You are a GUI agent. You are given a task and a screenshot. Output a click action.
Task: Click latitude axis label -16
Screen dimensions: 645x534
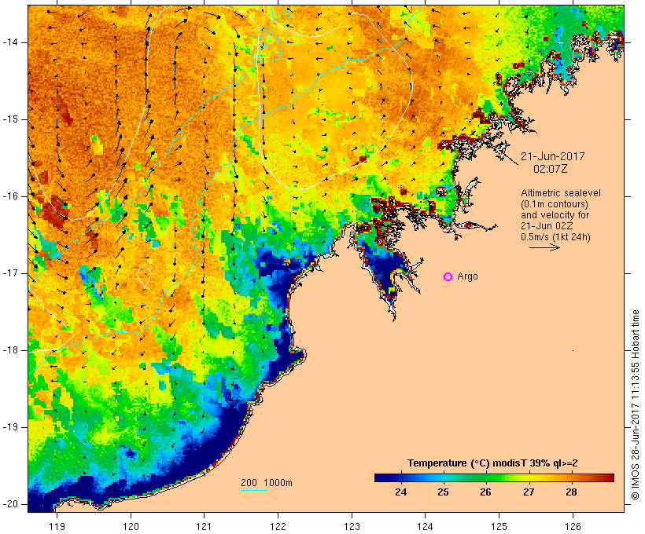coord(10,196)
